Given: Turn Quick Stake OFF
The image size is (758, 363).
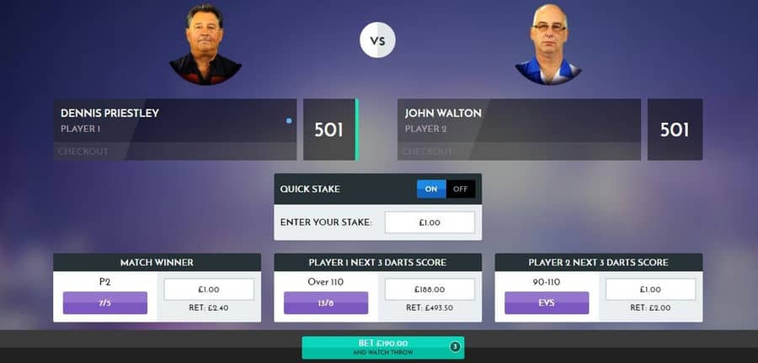Looking at the screenshot, I should (x=461, y=189).
